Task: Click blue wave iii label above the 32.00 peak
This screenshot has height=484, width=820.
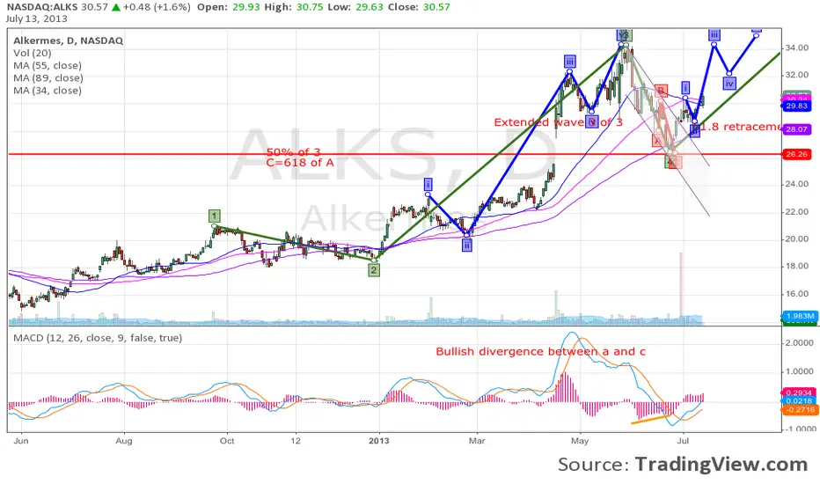Action: [x=570, y=62]
